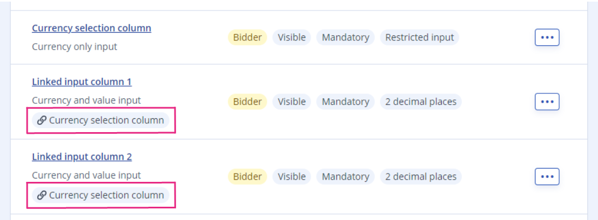Click Mandatory tag on Linked input column 2
Image resolution: width=598 pixels, height=220 pixels.
pyautogui.click(x=346, y=177)
